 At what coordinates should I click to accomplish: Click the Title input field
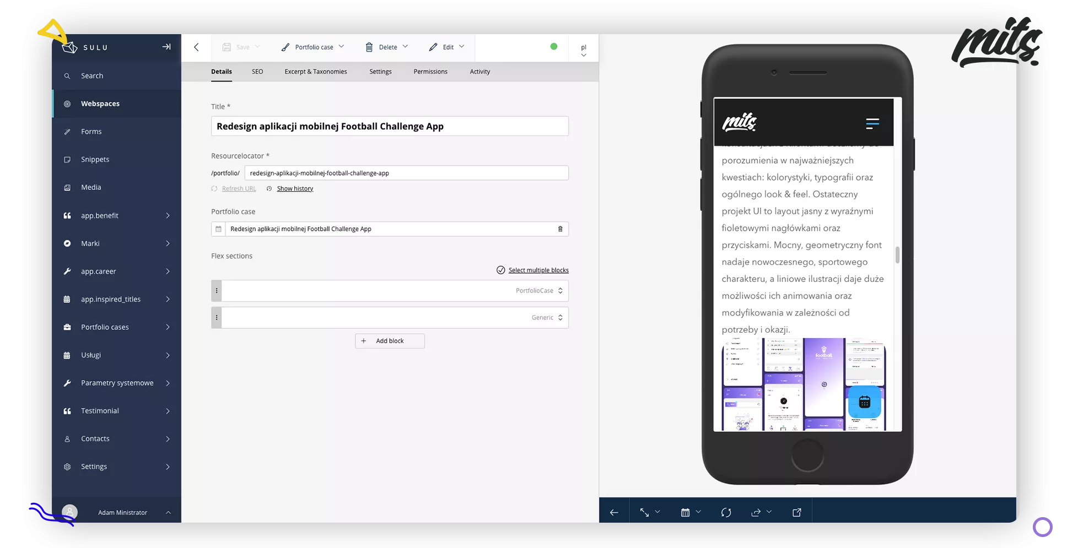(x=389, y=126)
